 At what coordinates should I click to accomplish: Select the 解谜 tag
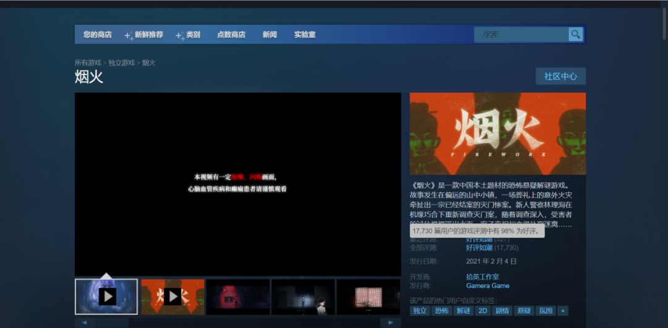click(x=463, y=311)
